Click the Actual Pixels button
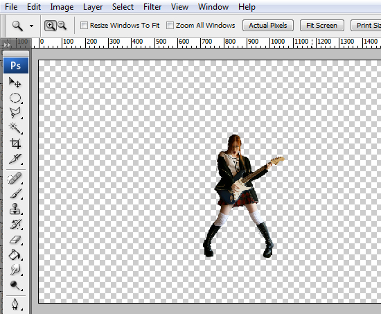This screenshot has height=314, width=381. click(268, 25)
